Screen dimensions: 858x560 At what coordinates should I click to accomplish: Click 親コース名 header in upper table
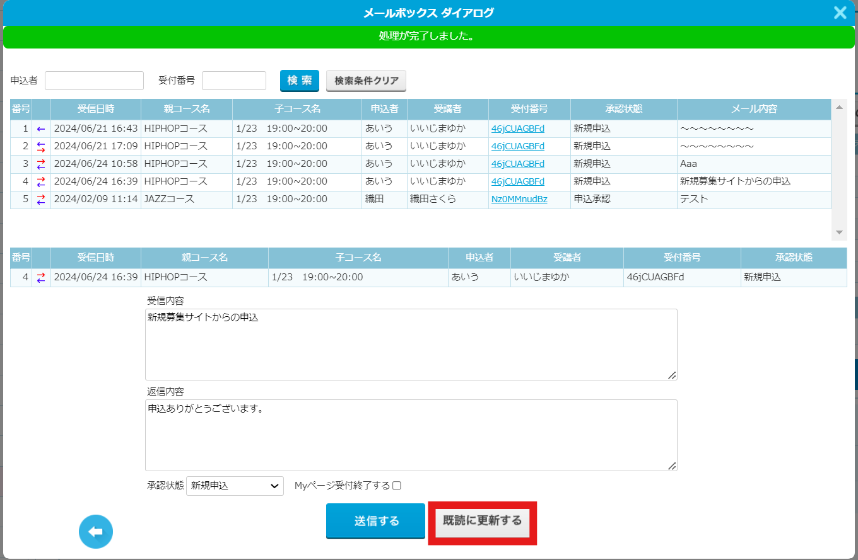point(187,109)
